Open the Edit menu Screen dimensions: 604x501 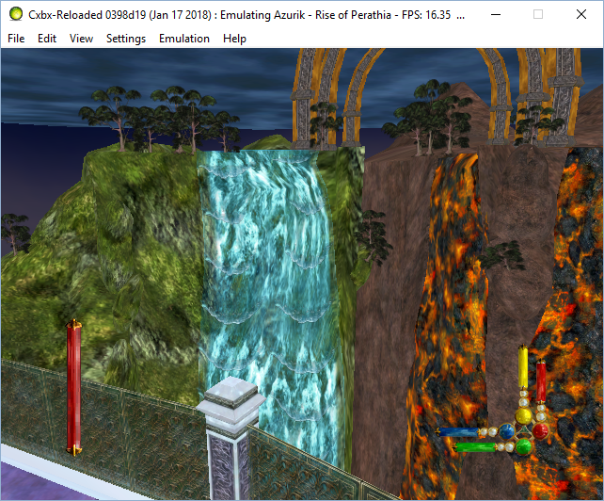tap(47, 39)
